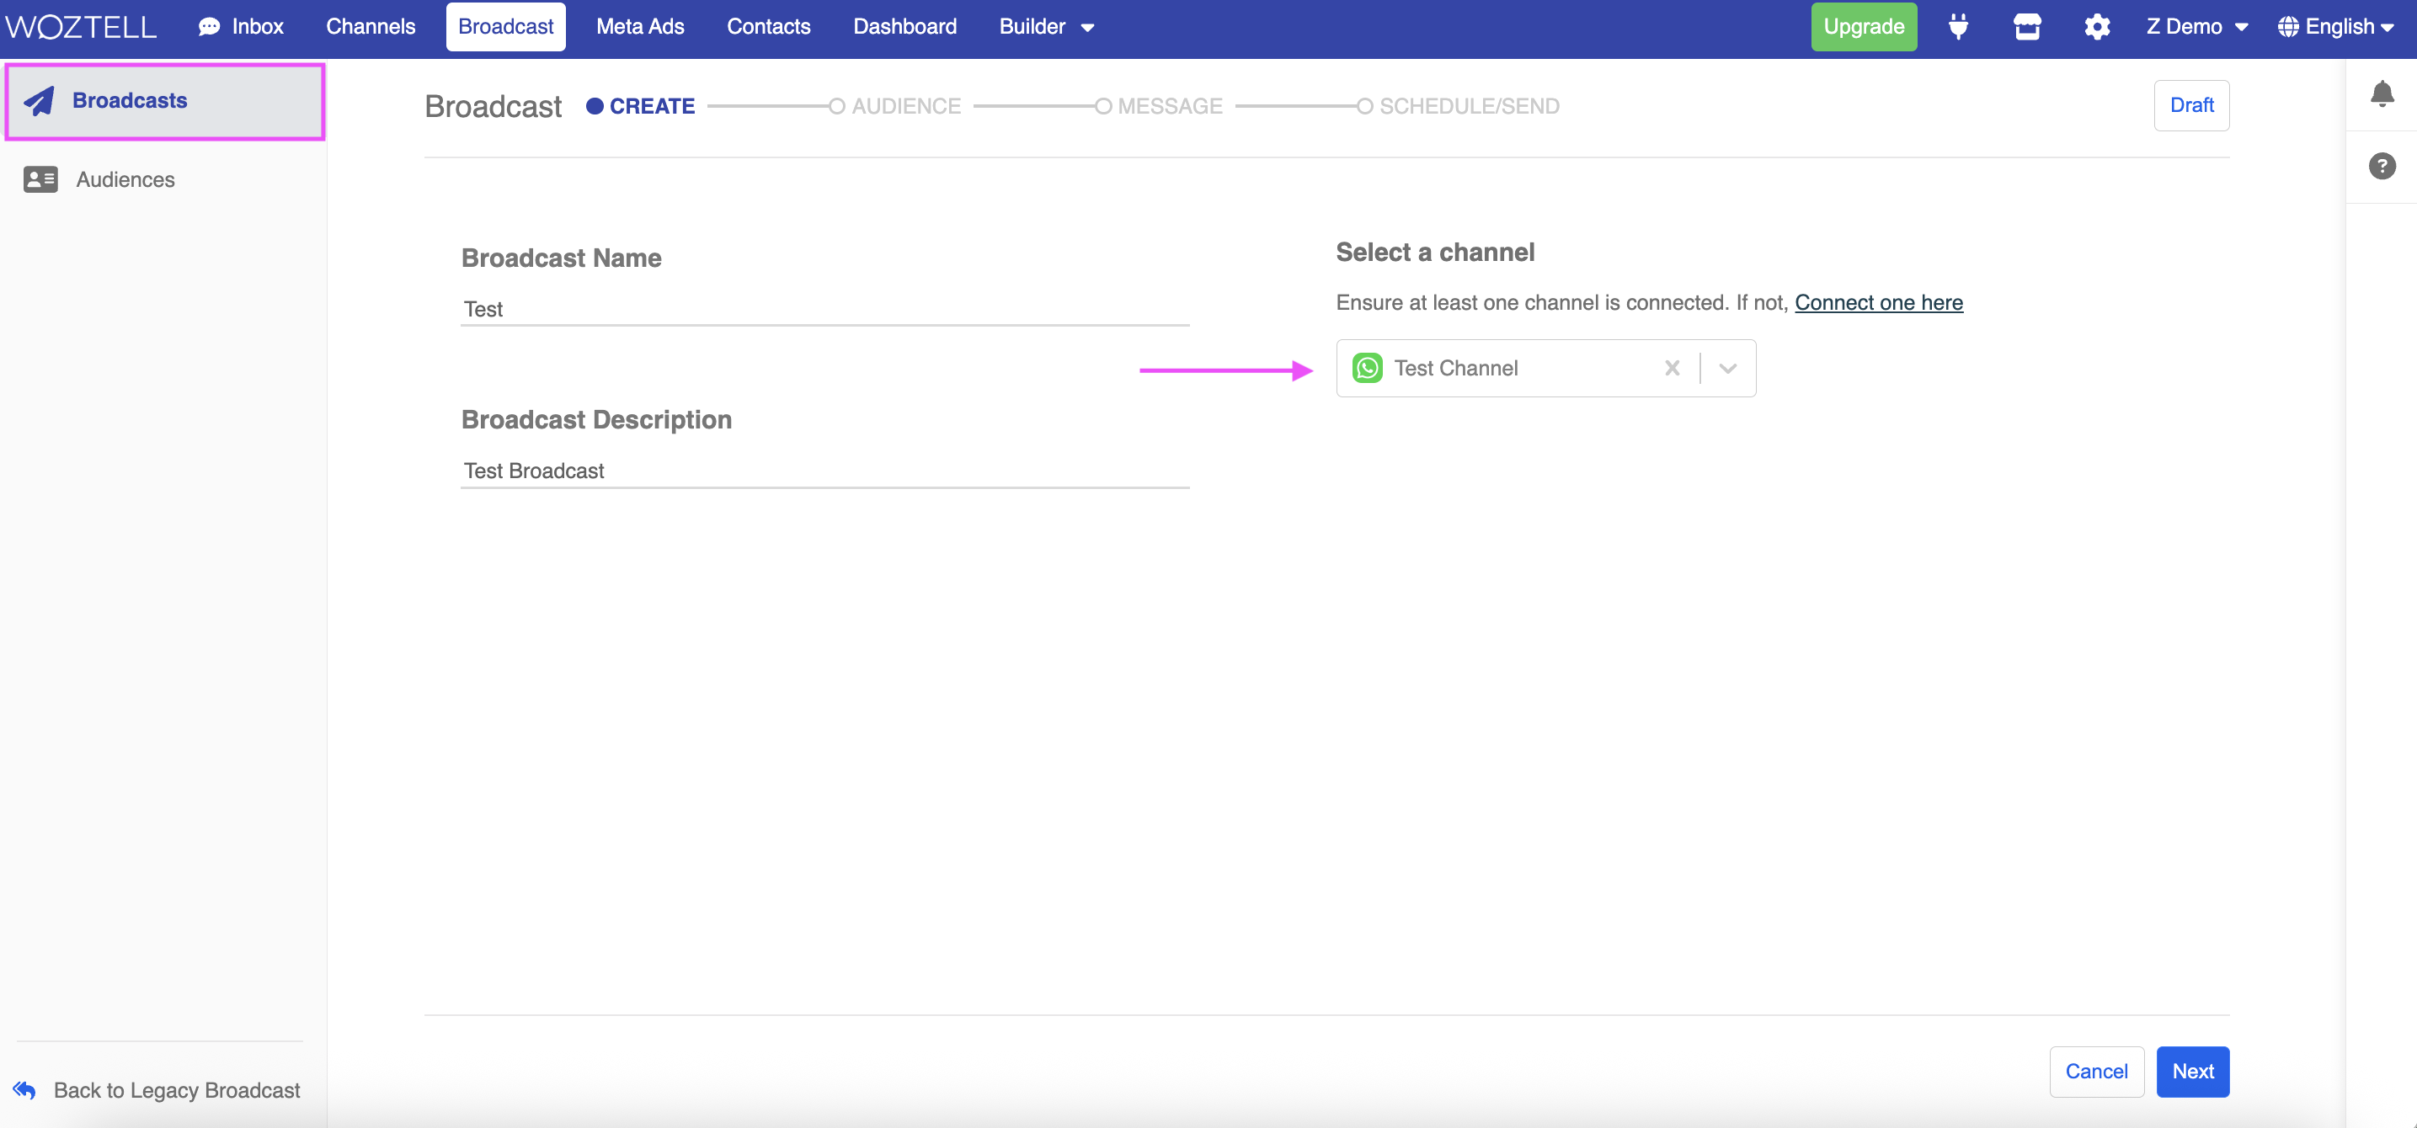Click the Broadcast page title
Image resolution: width=2417 pixels, height=1128 pixels.
coord(493,106)
